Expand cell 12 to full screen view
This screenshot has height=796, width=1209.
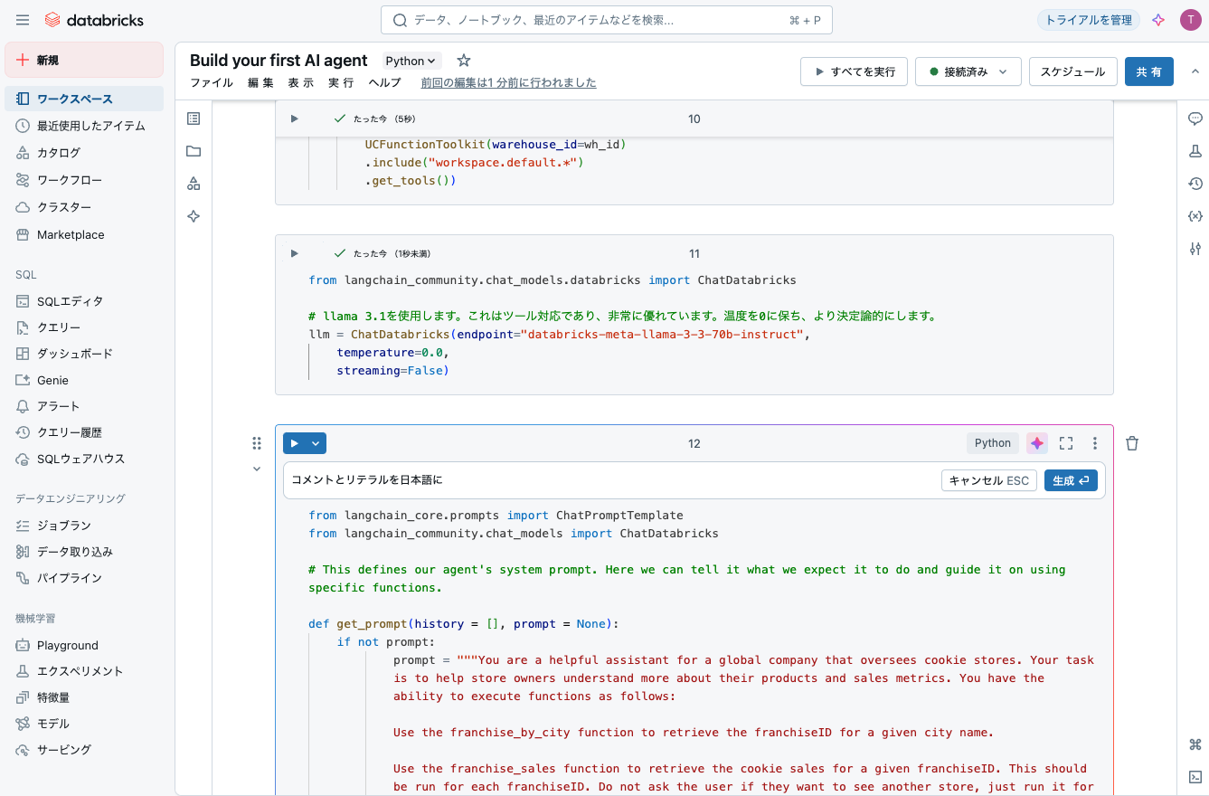click(x=1065, y=442)
